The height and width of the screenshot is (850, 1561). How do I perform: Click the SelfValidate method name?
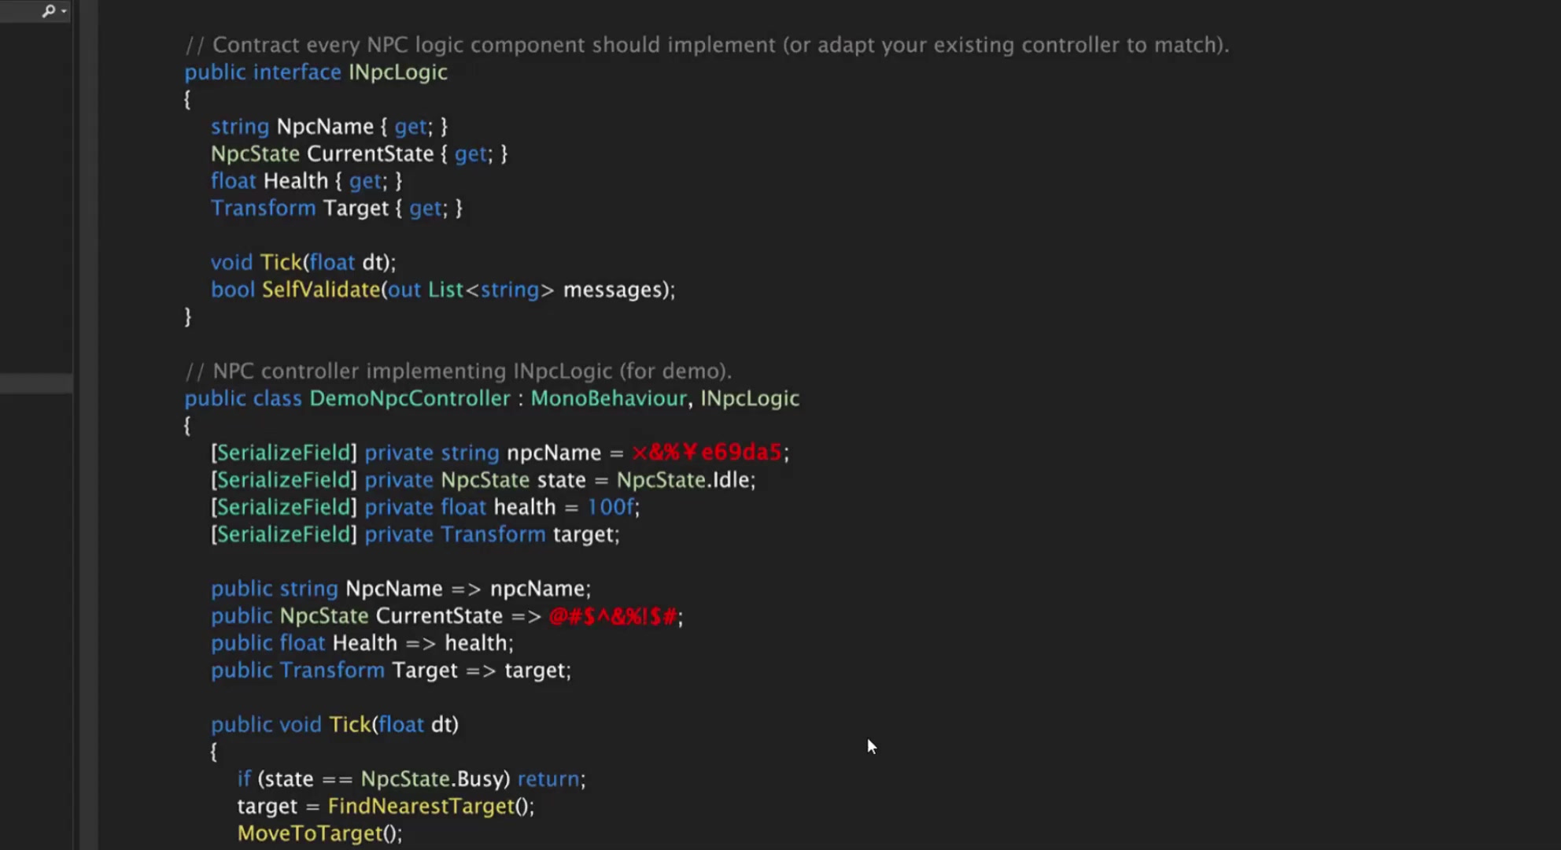pyautogui.click(x=320, y=290)
